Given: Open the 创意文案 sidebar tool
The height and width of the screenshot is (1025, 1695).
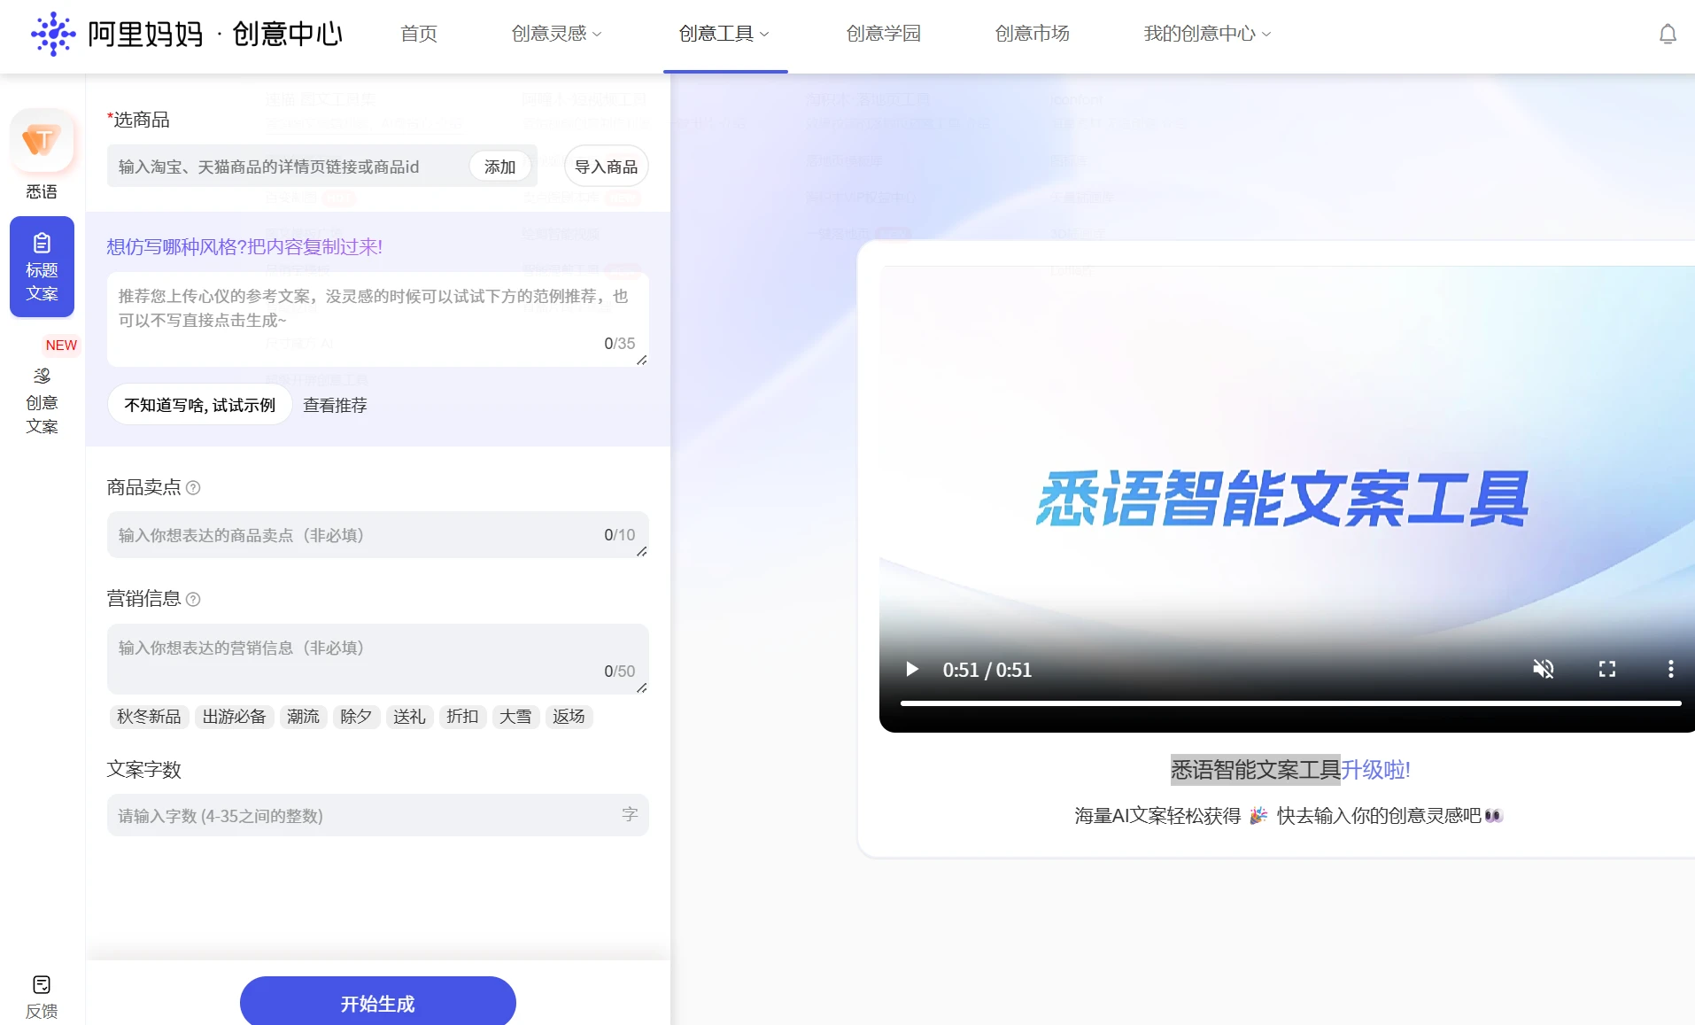Looking at the screenshot, I should pyautogui.click(x=42, y=400).
